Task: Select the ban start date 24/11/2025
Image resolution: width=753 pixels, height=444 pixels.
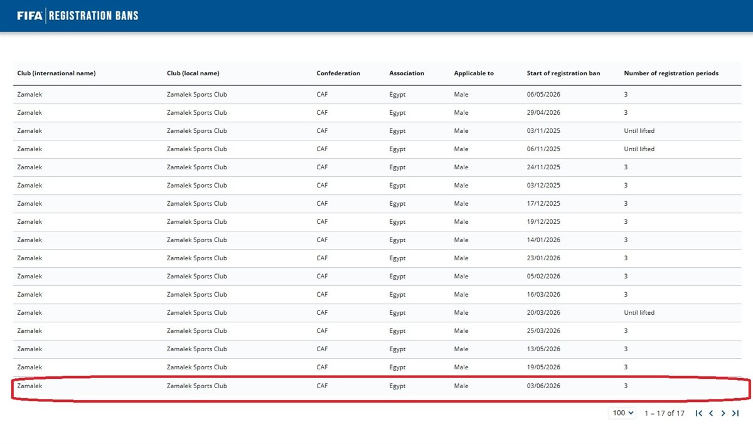Action: 543,167
